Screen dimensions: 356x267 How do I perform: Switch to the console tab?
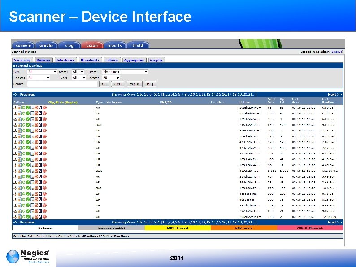pyautogui.click(x=23, y=45)
